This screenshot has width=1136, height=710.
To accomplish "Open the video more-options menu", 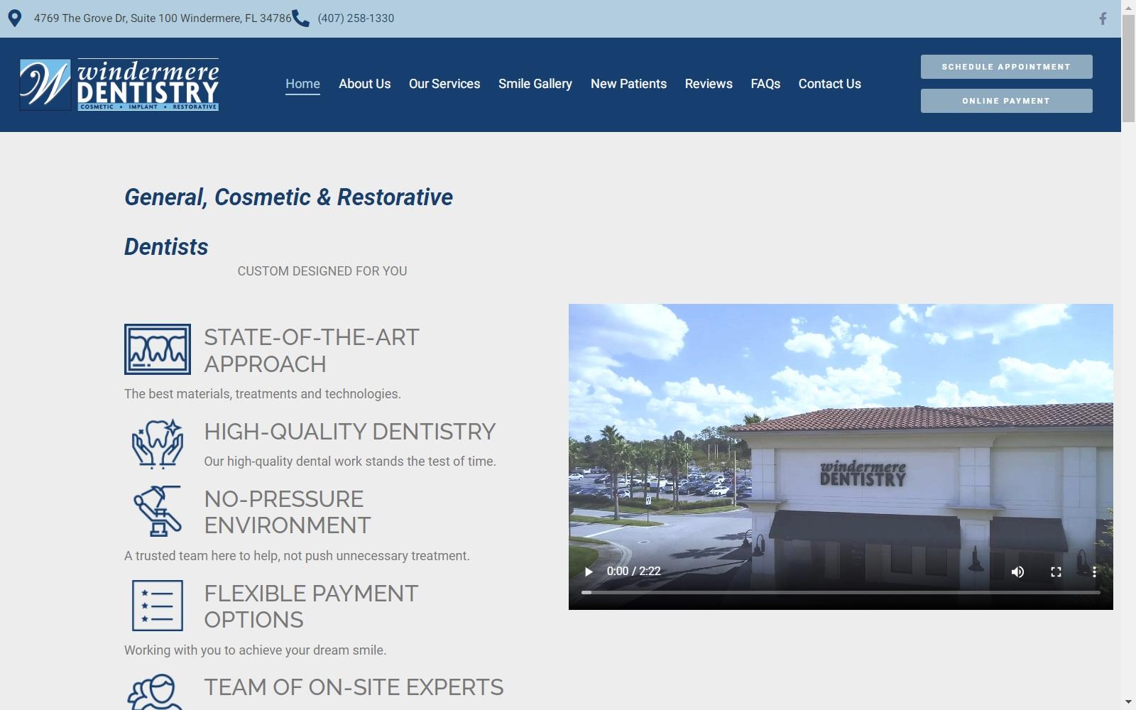I will tap(1094, 572).
